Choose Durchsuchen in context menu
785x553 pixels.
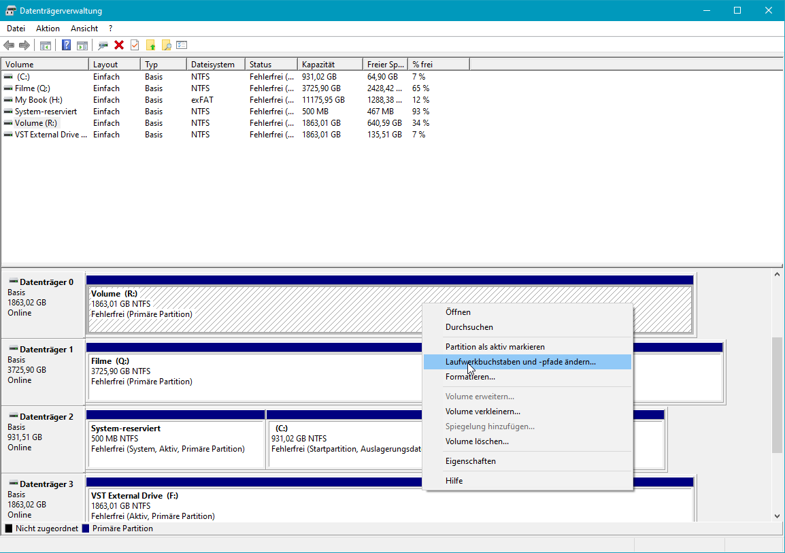tap(527, 326)
